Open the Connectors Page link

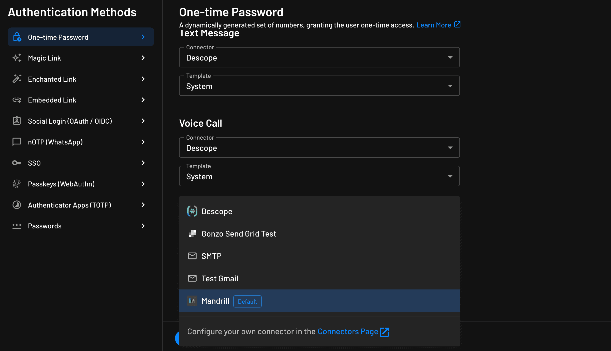(x=348, y=331)
